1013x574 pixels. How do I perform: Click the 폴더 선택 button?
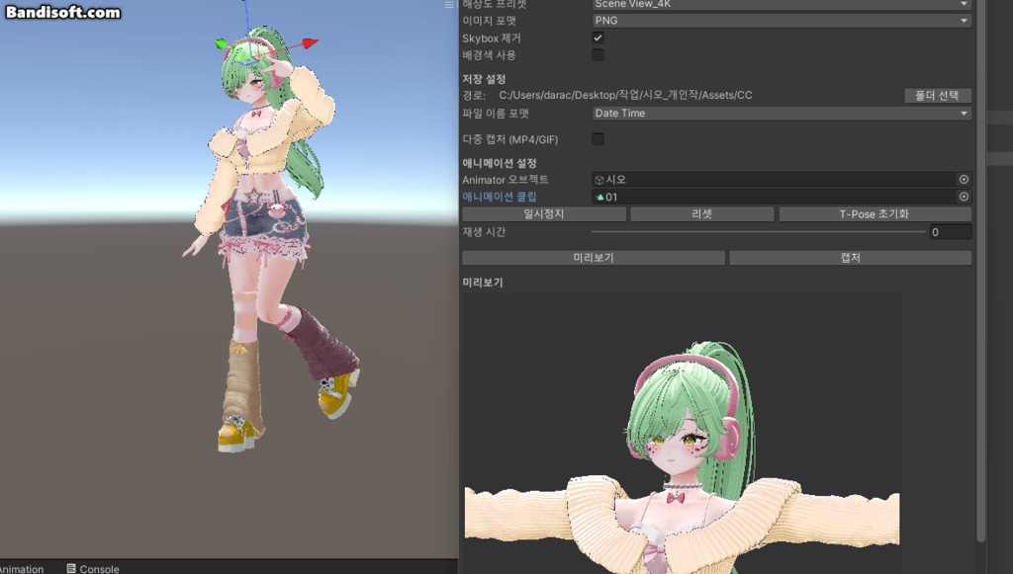tap(936, 95)
